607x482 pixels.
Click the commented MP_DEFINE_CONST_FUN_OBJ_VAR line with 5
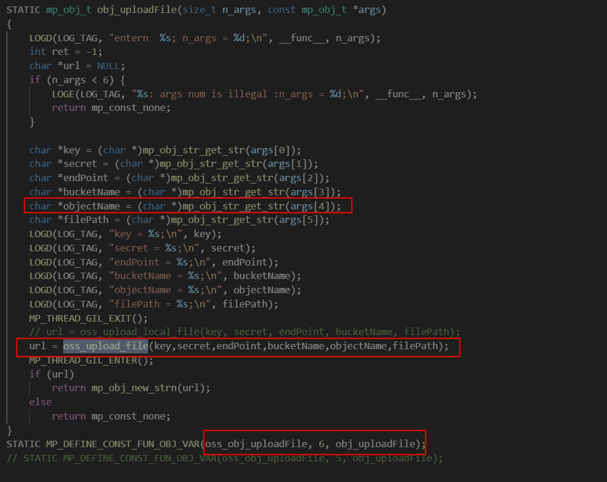[225, 458]
